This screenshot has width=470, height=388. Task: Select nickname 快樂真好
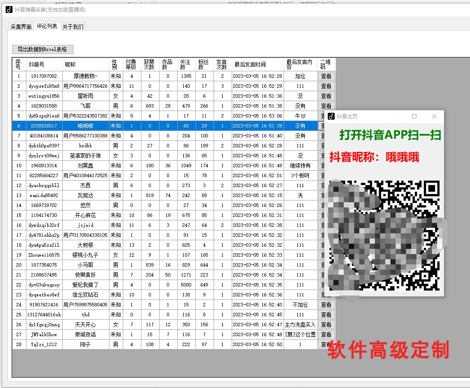86,275
